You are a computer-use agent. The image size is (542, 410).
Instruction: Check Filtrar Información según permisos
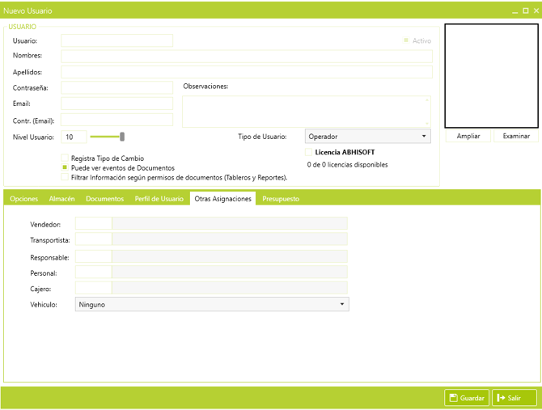coord(65,176)
